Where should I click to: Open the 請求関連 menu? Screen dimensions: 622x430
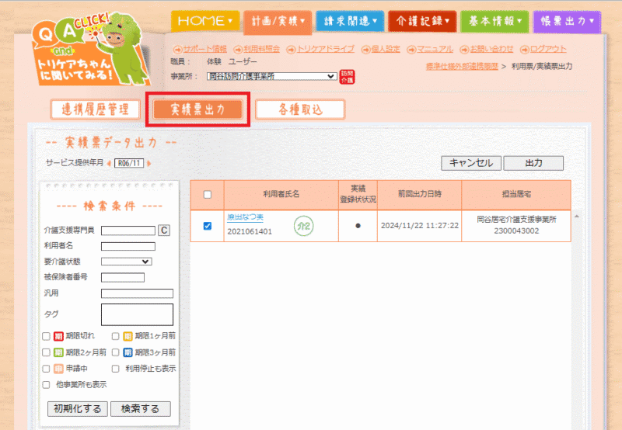coord(350,21)
